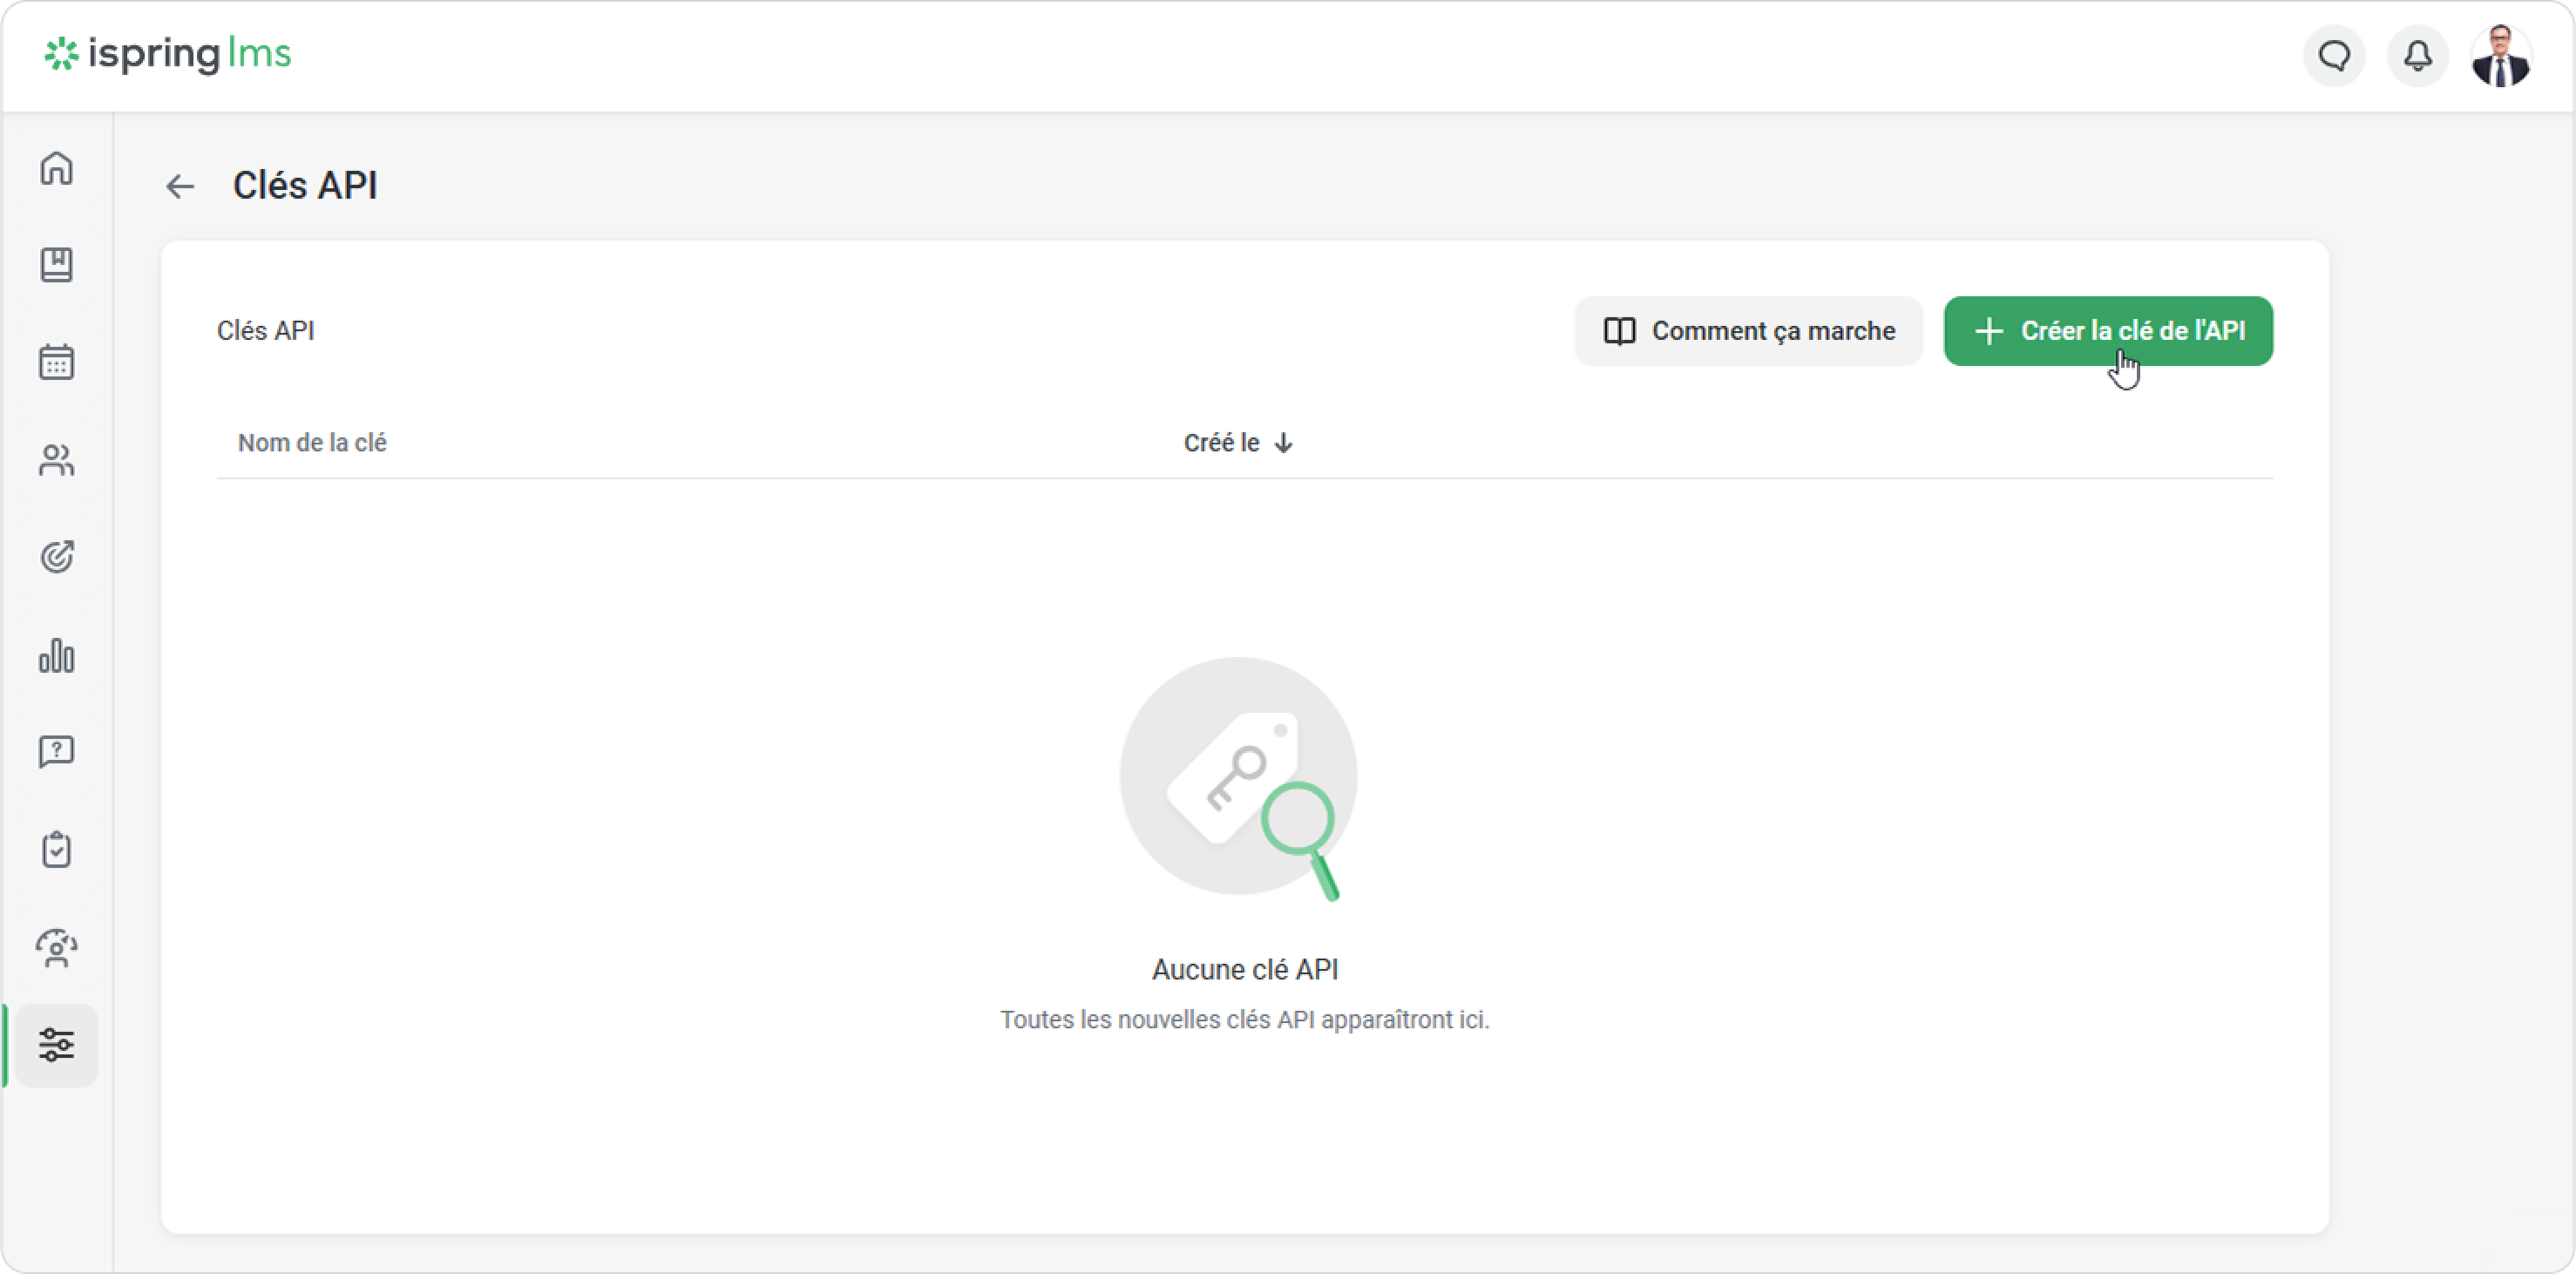Click the empty-state key illustration

1238,778
